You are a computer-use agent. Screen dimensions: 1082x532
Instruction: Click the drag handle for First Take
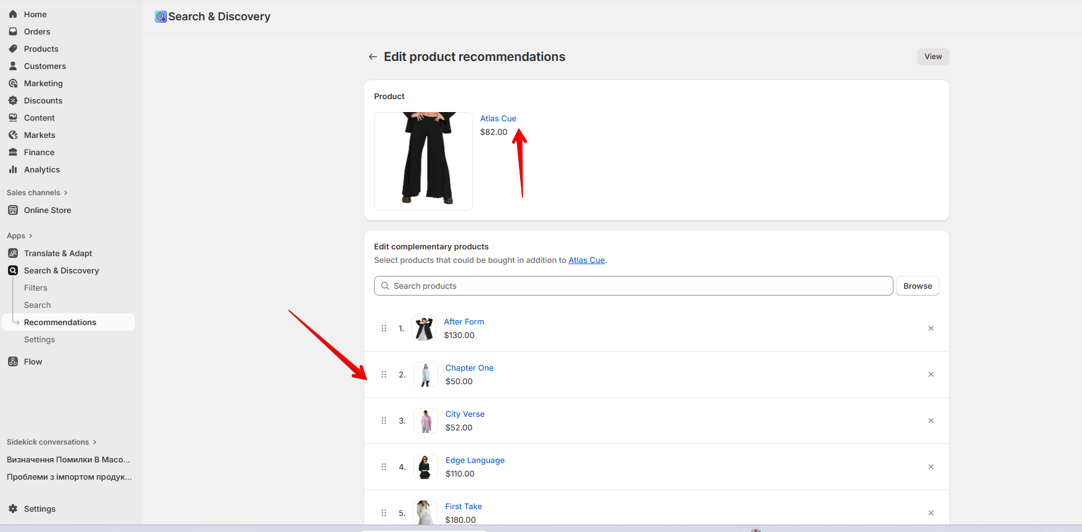click(x=384, y=513)
